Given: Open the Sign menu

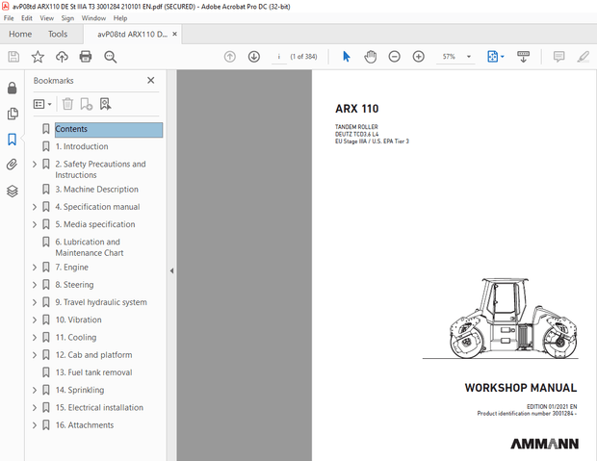Looking at the screenshot, I should pos(67,18).
